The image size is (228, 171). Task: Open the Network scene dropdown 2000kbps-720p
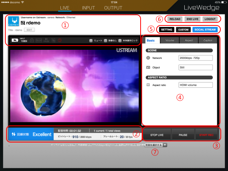(196, 58)
